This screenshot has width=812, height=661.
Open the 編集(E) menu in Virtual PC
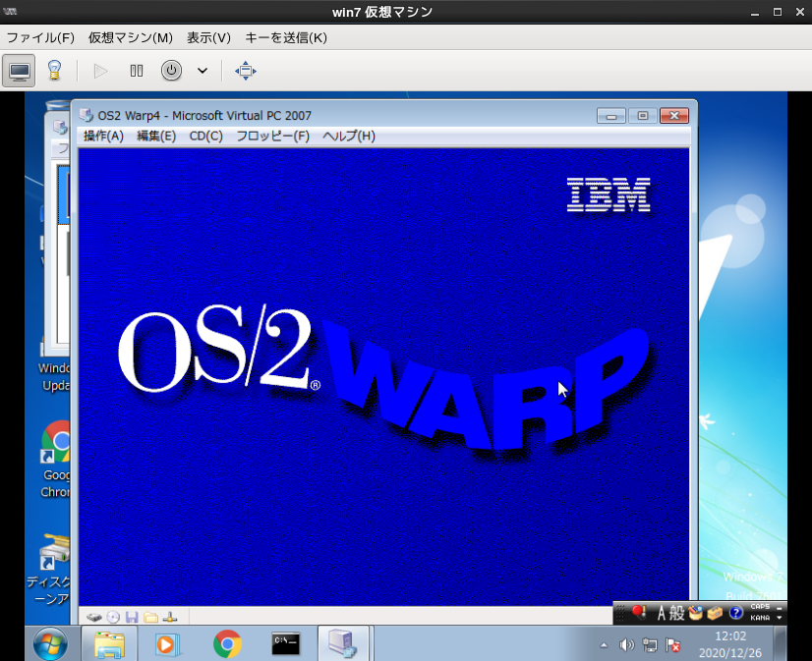pos(156,136)
